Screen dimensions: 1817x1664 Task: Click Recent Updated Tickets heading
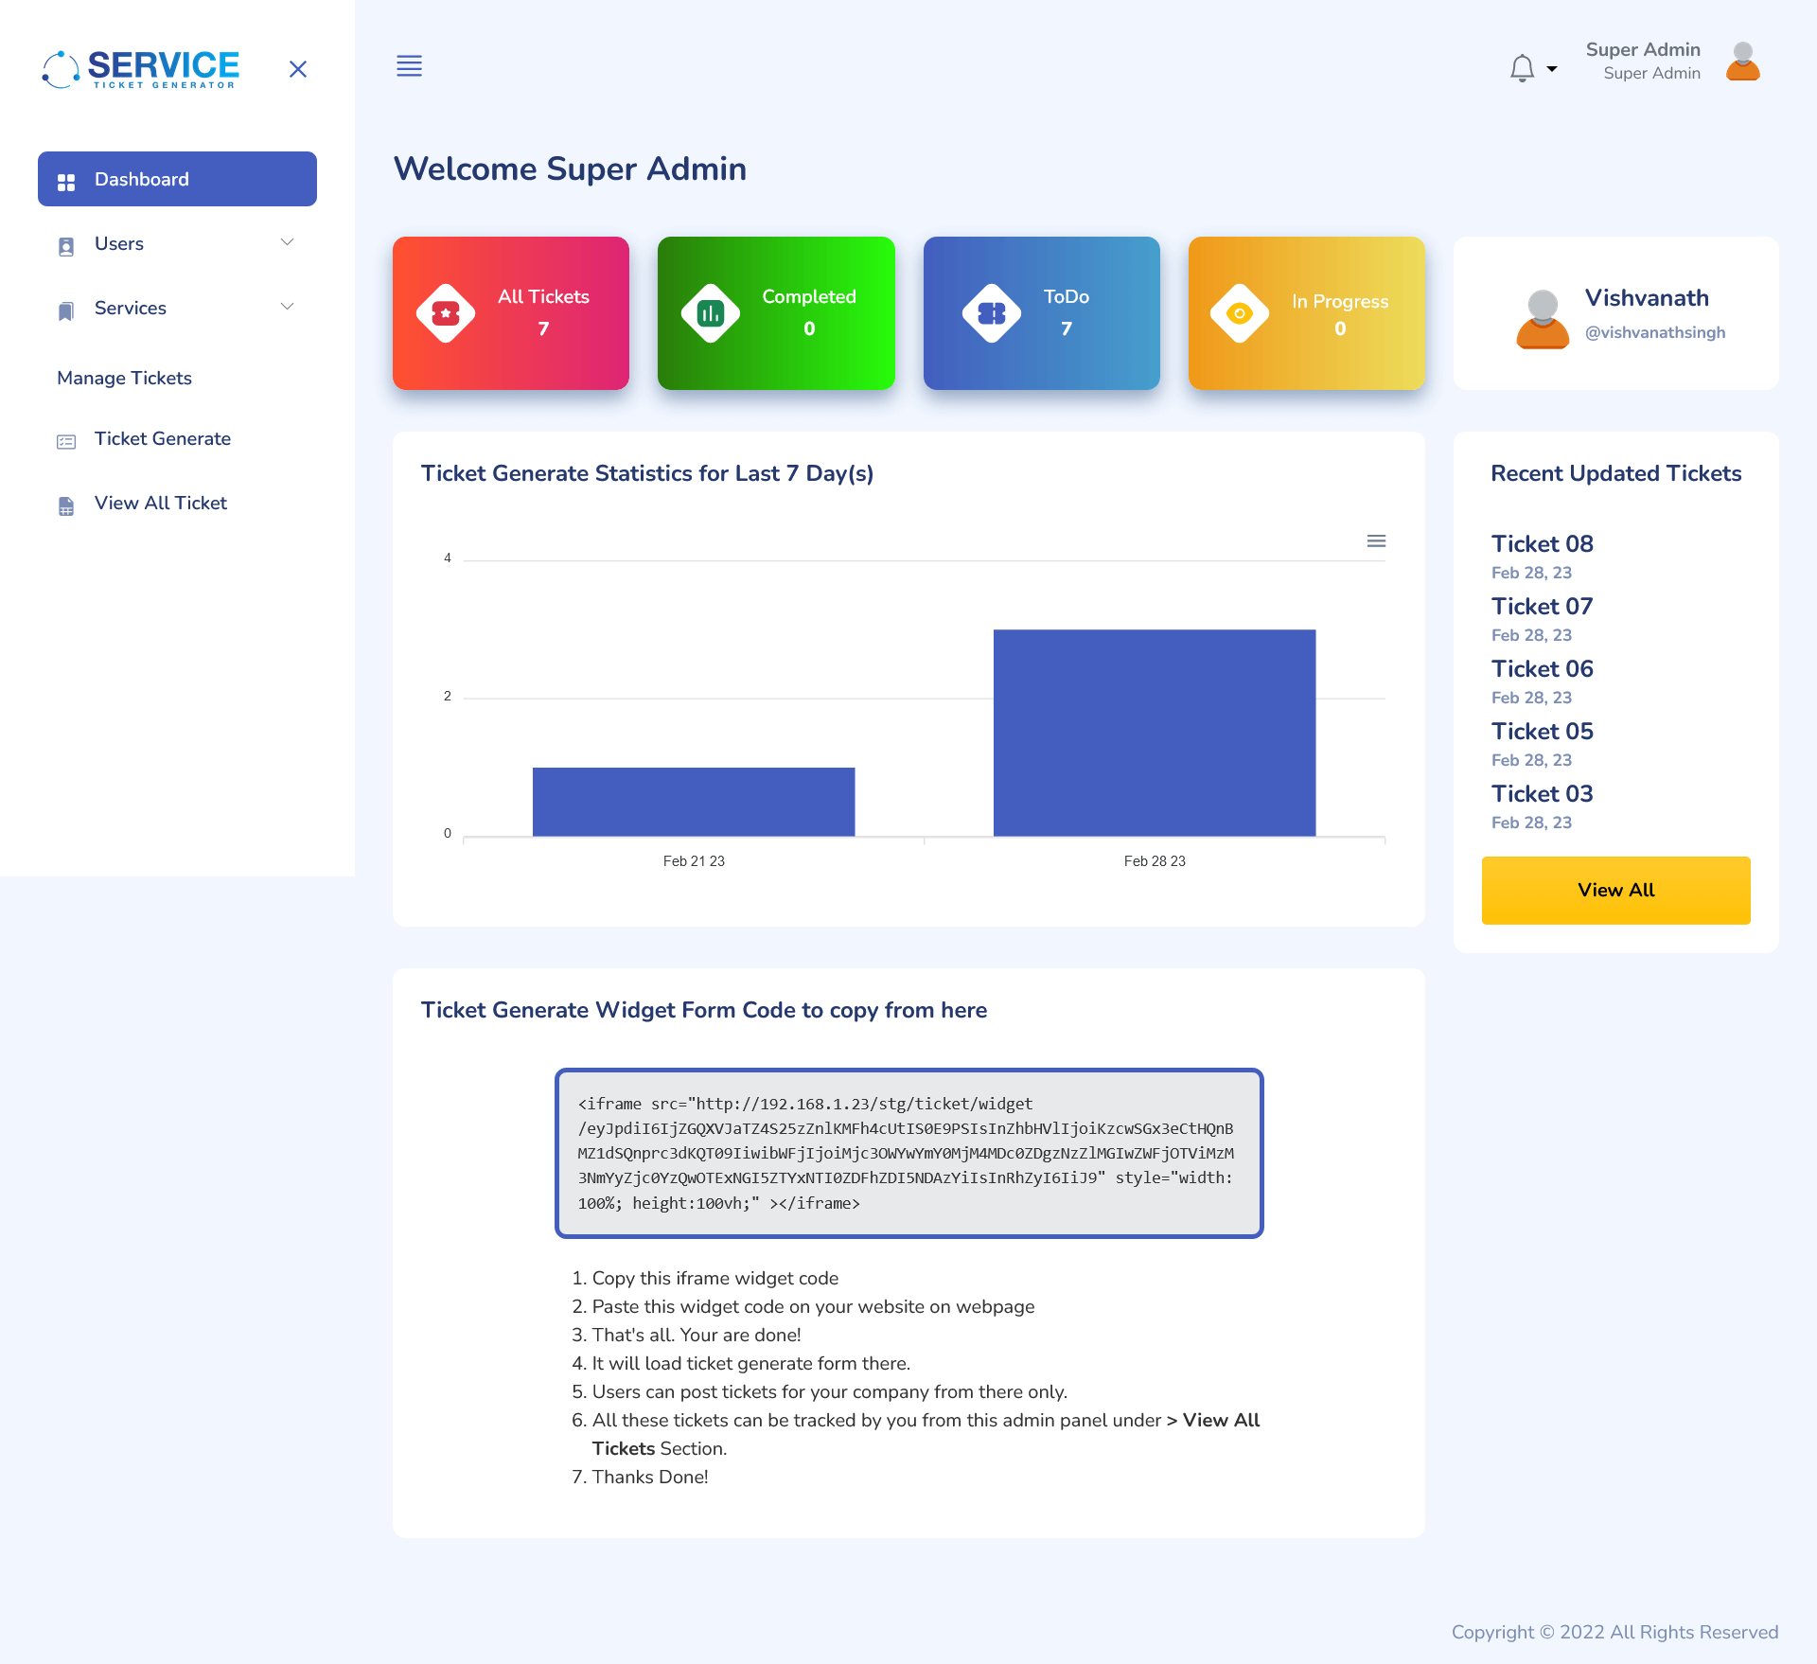click(x=1616, y=473)
